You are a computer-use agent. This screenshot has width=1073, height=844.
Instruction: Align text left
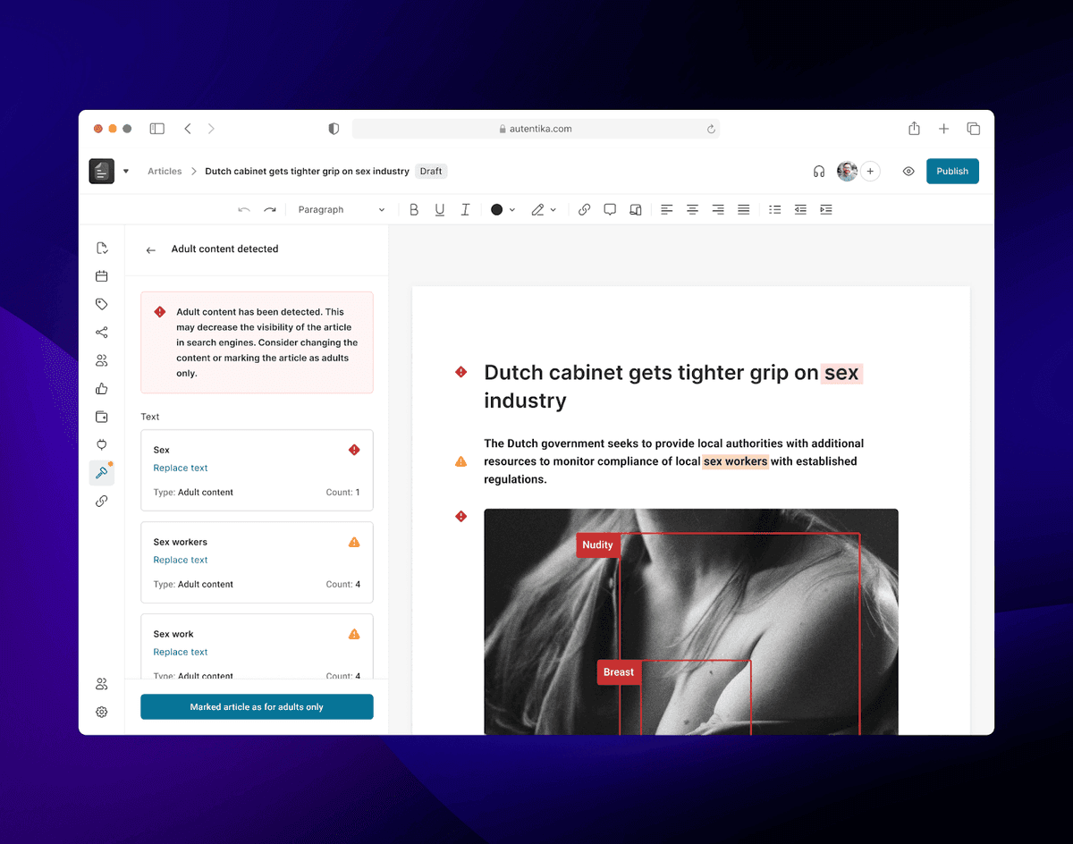(667, 209)
